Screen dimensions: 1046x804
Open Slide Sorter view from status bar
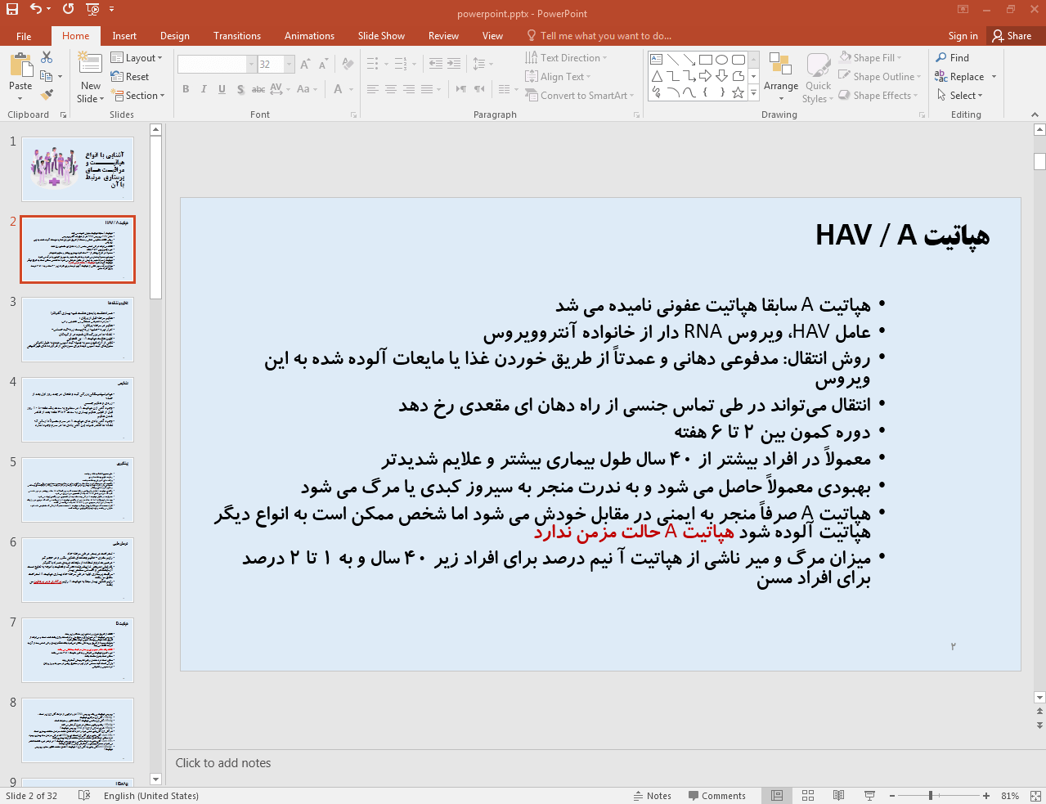tap(808, 796)
